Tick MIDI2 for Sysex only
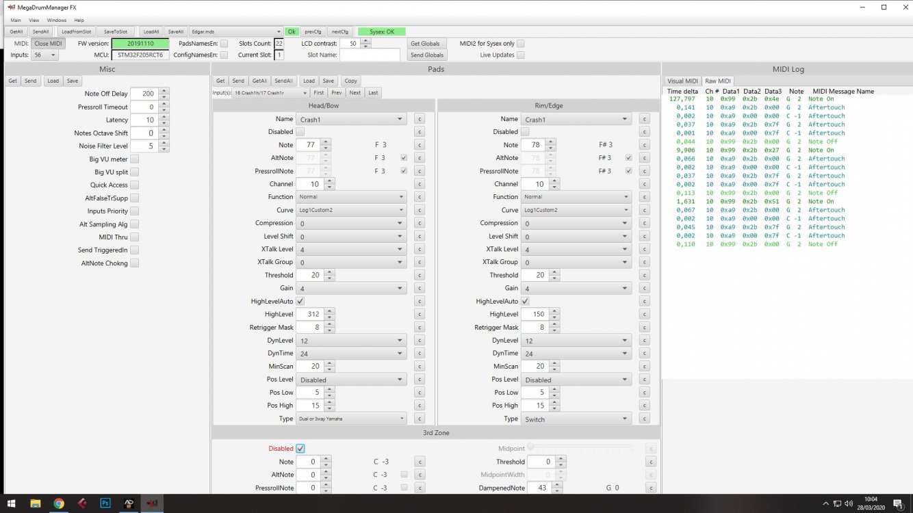Image resolution: width=913 pixels, height=513 pixels. [x=521, y=43]
